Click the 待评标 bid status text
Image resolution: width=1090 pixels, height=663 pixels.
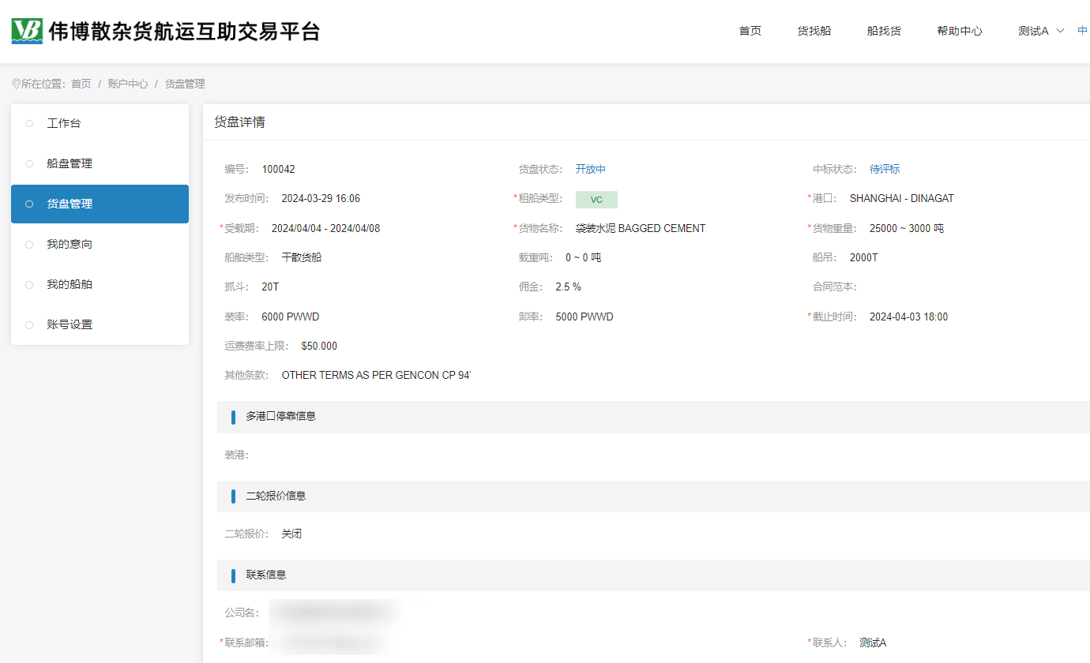tap(885, 169)
